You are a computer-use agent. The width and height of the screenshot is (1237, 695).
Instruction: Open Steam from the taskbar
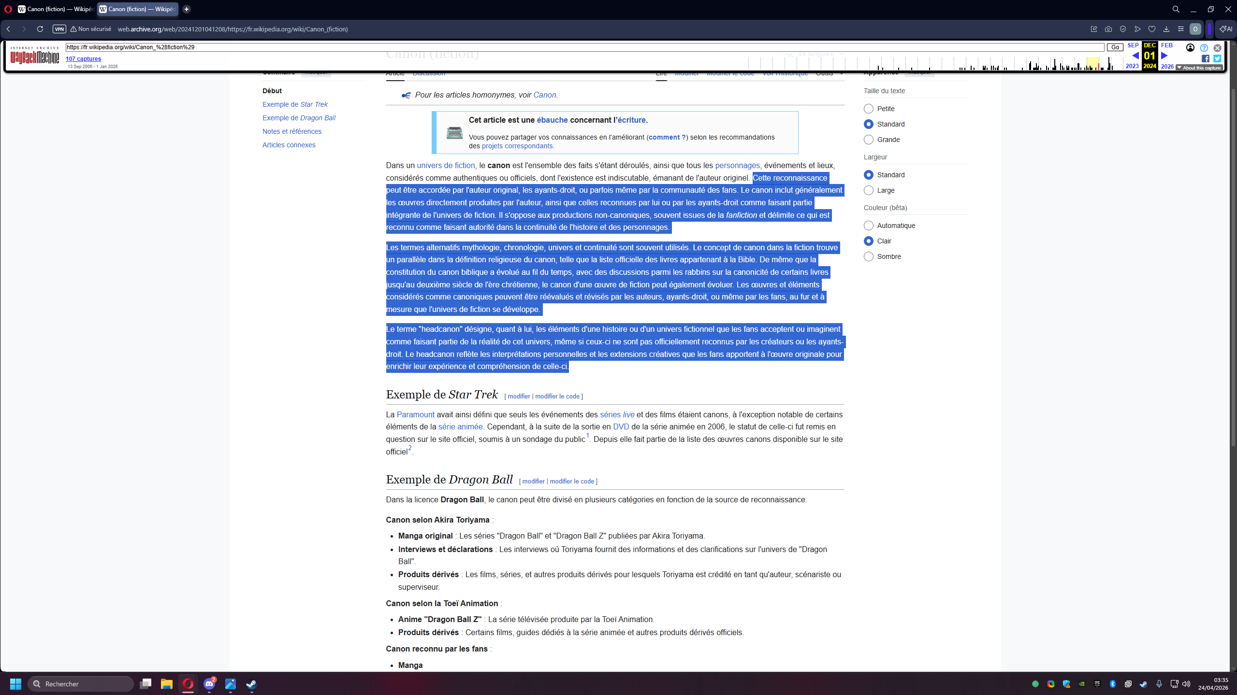point(251,684)
